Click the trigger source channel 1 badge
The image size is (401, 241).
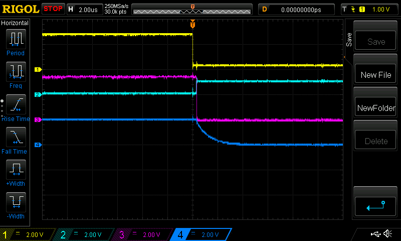point(362,10)
